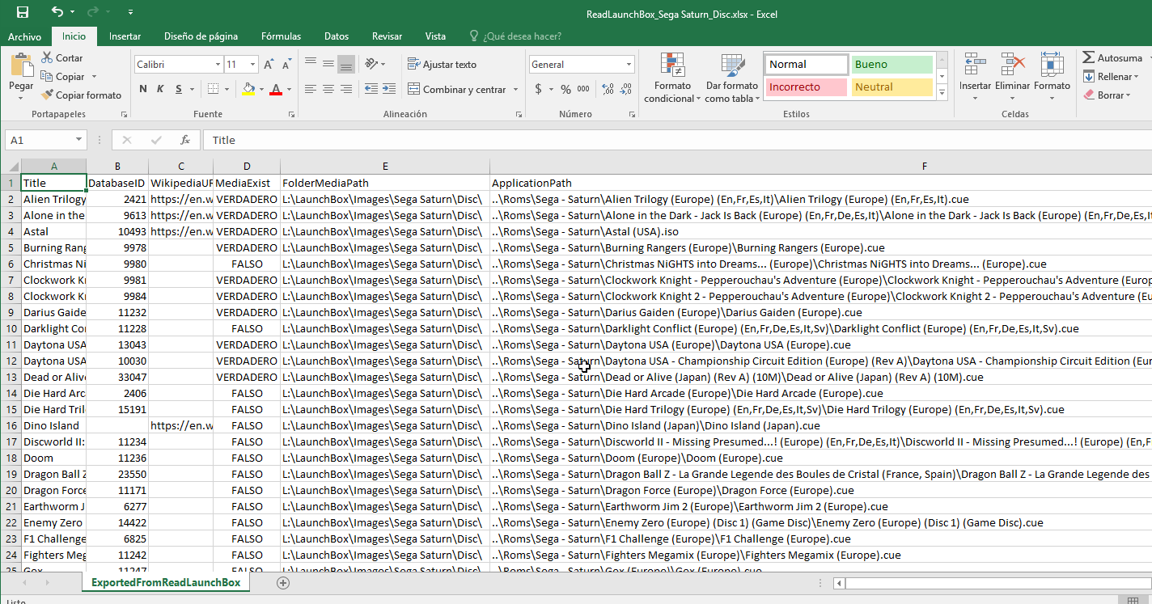Click the insert function fx icon
The image size is (1152, 604).
tap(184, 140)
